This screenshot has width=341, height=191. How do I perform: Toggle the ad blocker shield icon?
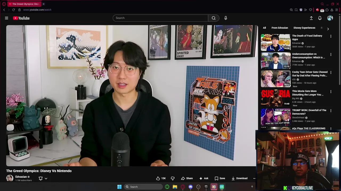click(301, 10)
